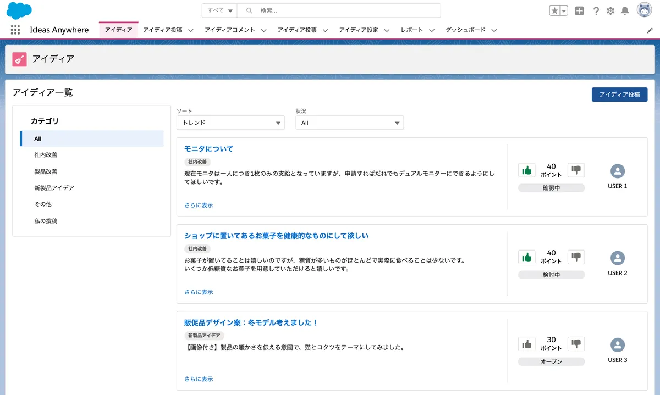Click the Ideas Anywhere app name
The height and width of the screenshot is (395, 660).
[59, 30]
